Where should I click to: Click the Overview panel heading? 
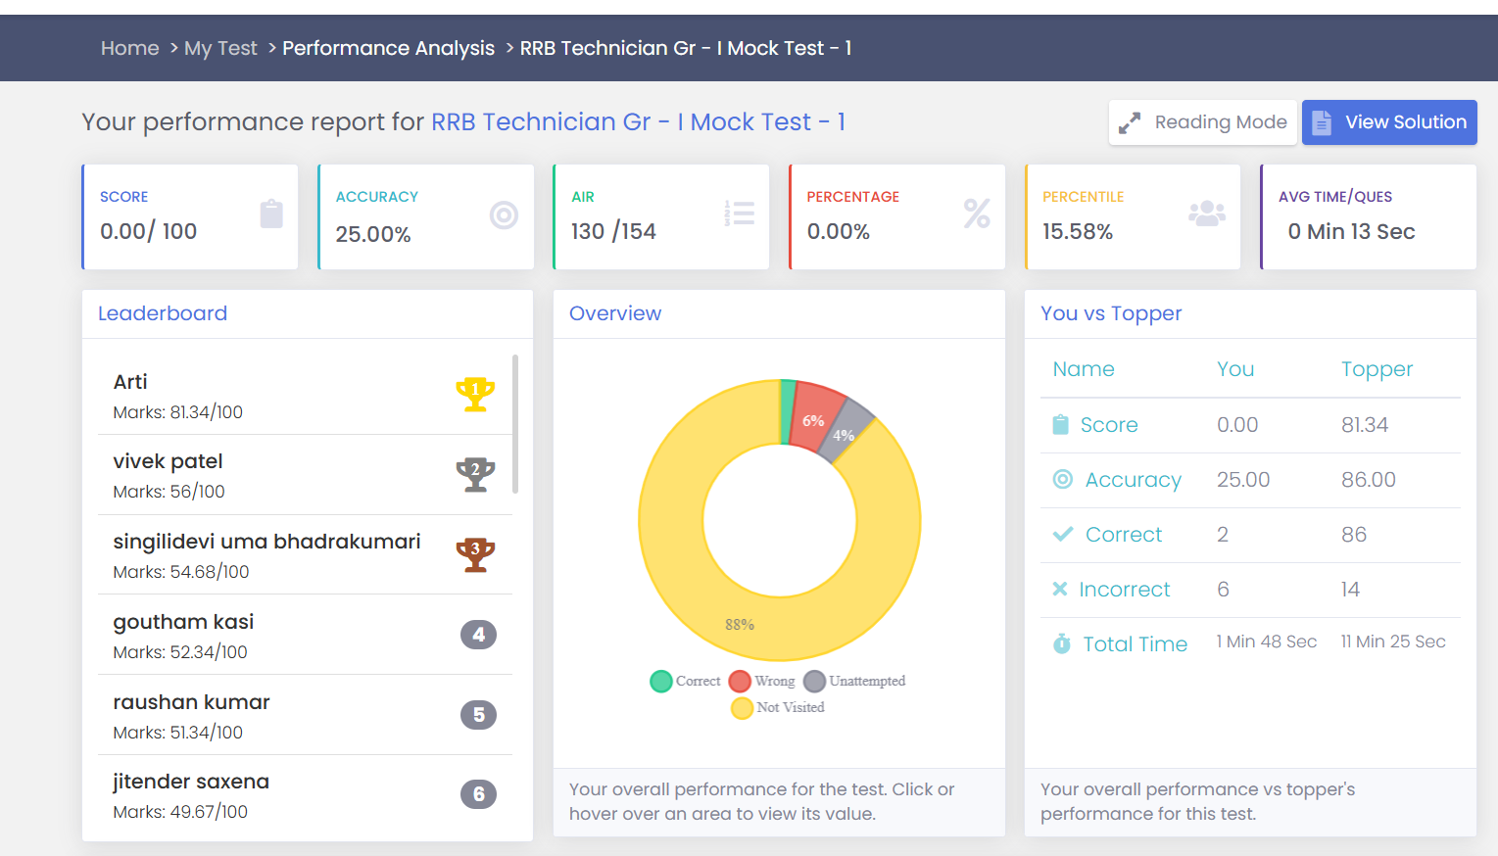(615, 313)
